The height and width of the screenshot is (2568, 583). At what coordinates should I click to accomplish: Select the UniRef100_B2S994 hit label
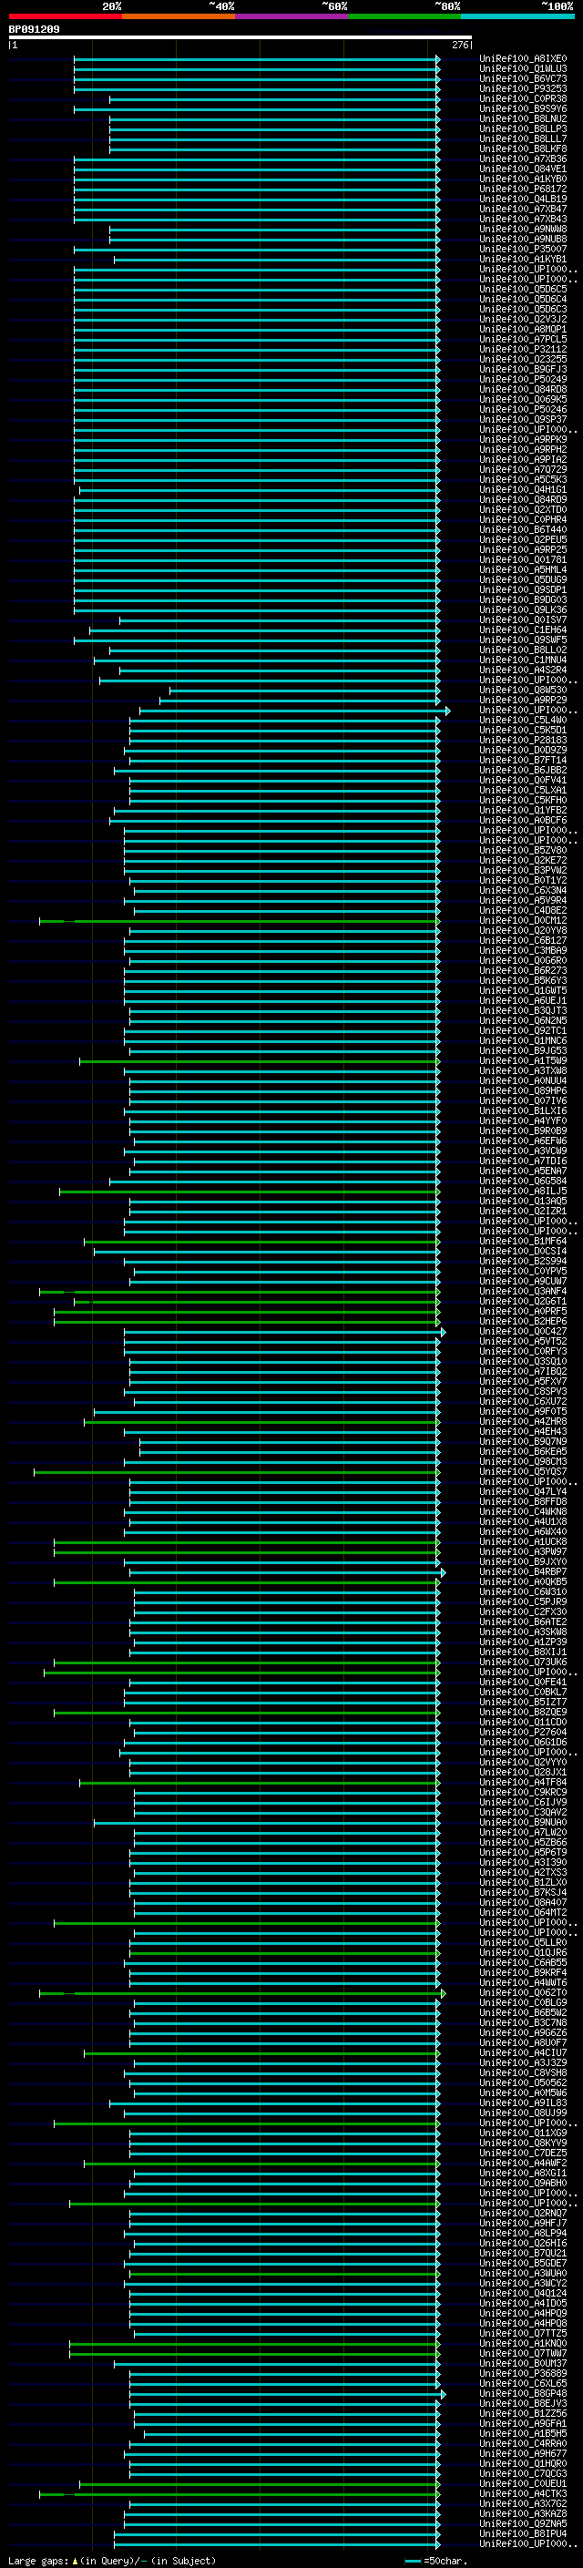click(x=523, y=1261)
